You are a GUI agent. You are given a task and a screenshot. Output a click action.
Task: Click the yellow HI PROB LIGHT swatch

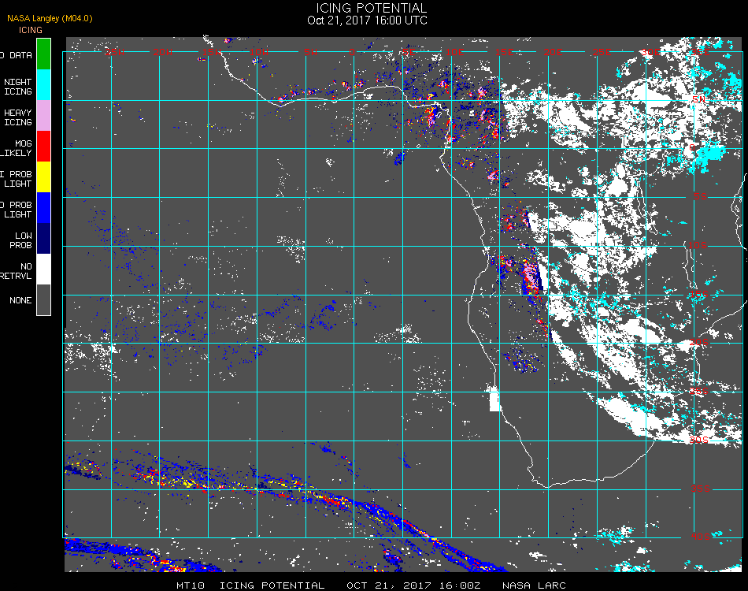43,177
